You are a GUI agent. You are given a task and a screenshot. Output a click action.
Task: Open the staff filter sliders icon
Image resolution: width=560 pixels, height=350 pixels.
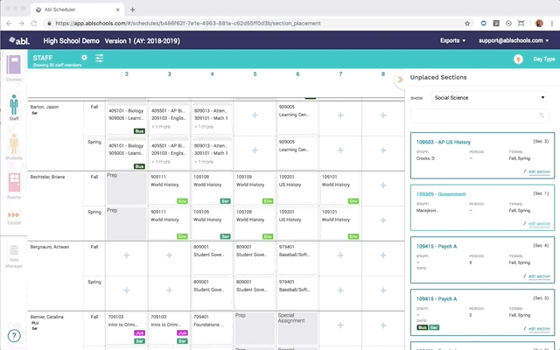99,58
